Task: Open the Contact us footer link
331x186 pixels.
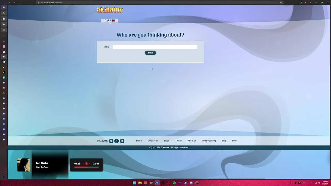Action: pyautogui.click(x=153, y=141)
